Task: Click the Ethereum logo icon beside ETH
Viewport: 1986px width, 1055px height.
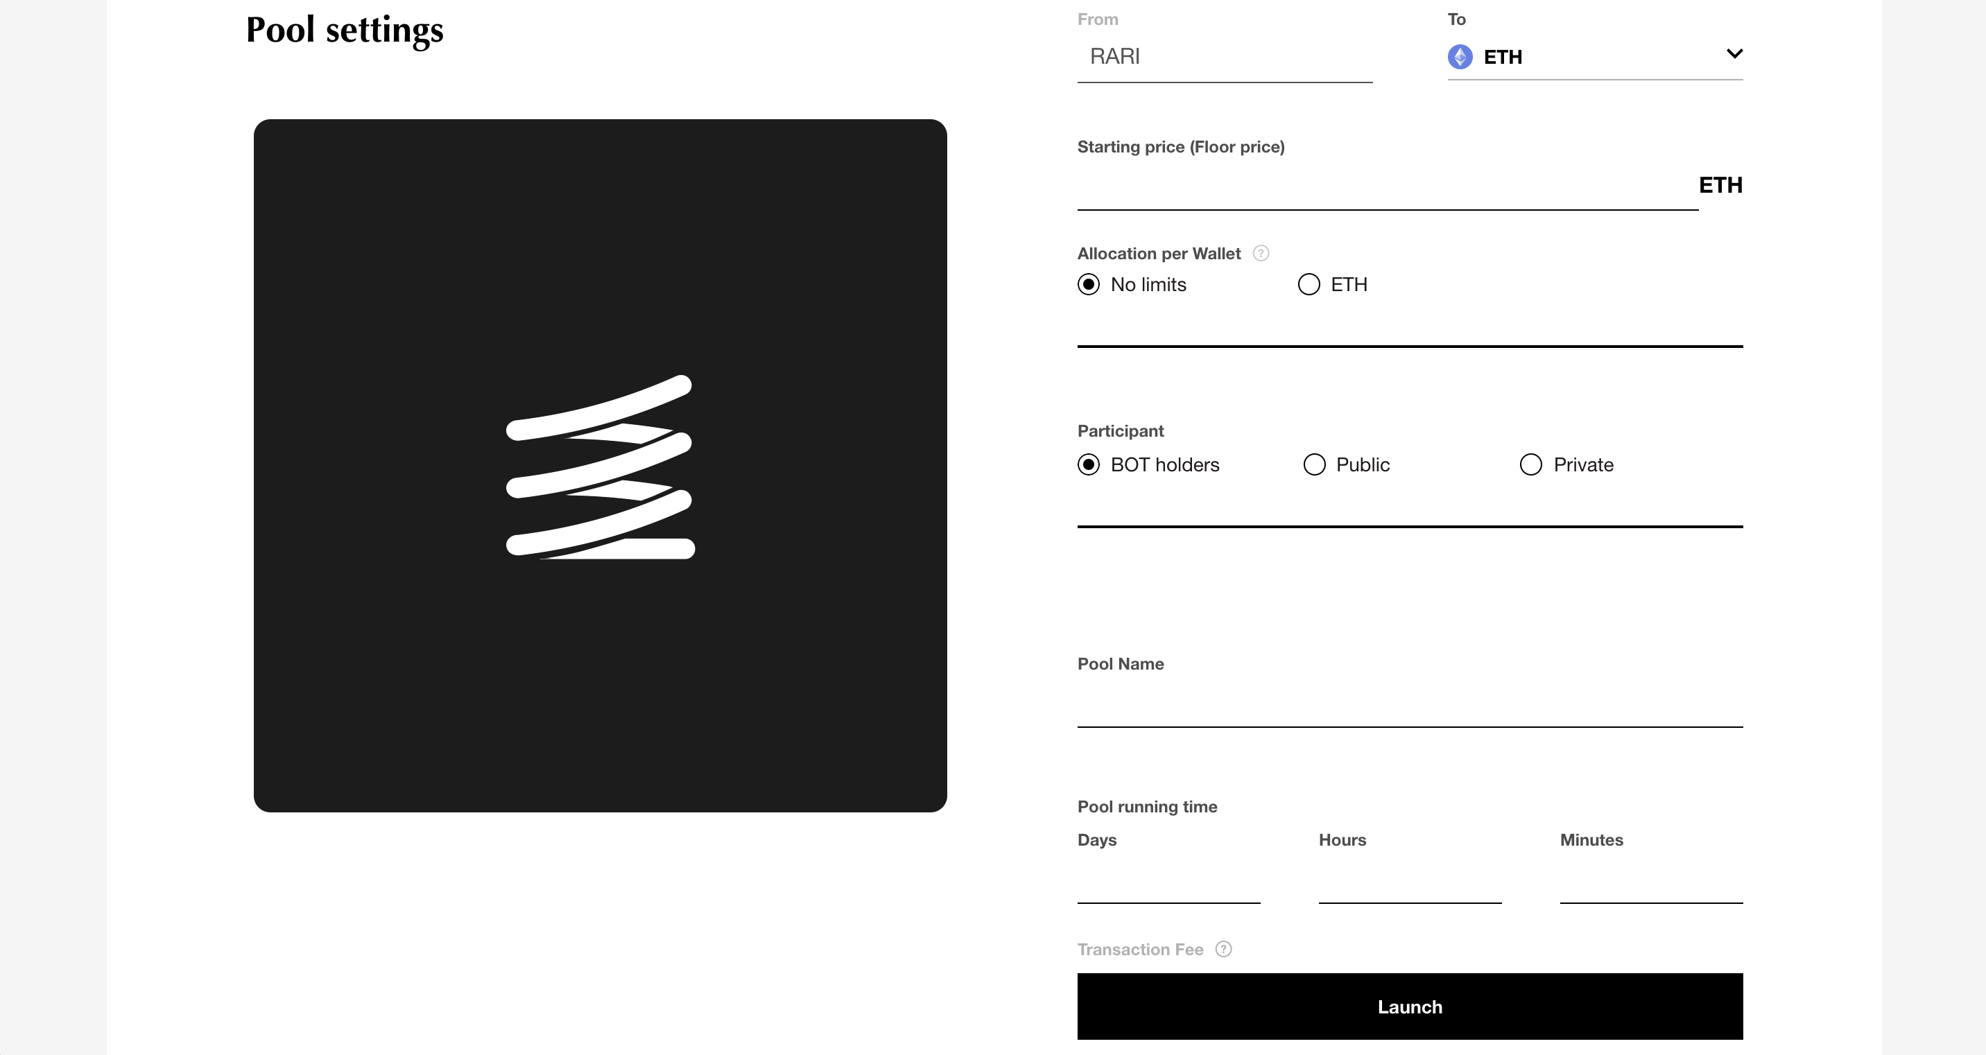Action: tap(1460, 57)
